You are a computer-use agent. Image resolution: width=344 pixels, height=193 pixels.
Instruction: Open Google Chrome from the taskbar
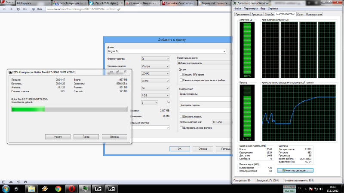[x=58, y=188]
